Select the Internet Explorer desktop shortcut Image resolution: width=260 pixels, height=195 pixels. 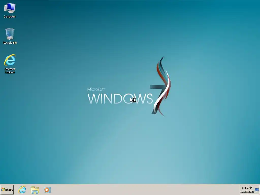(10, 64)
